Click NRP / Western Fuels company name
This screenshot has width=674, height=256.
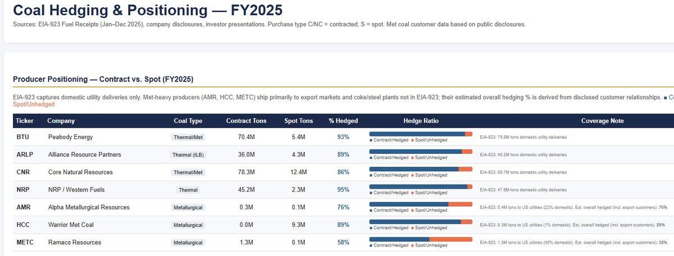coord(76,190)
